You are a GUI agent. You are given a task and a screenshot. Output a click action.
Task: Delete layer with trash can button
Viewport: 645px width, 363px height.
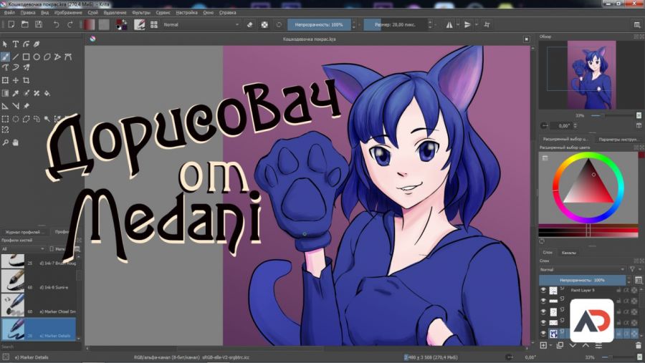point(638,345)
